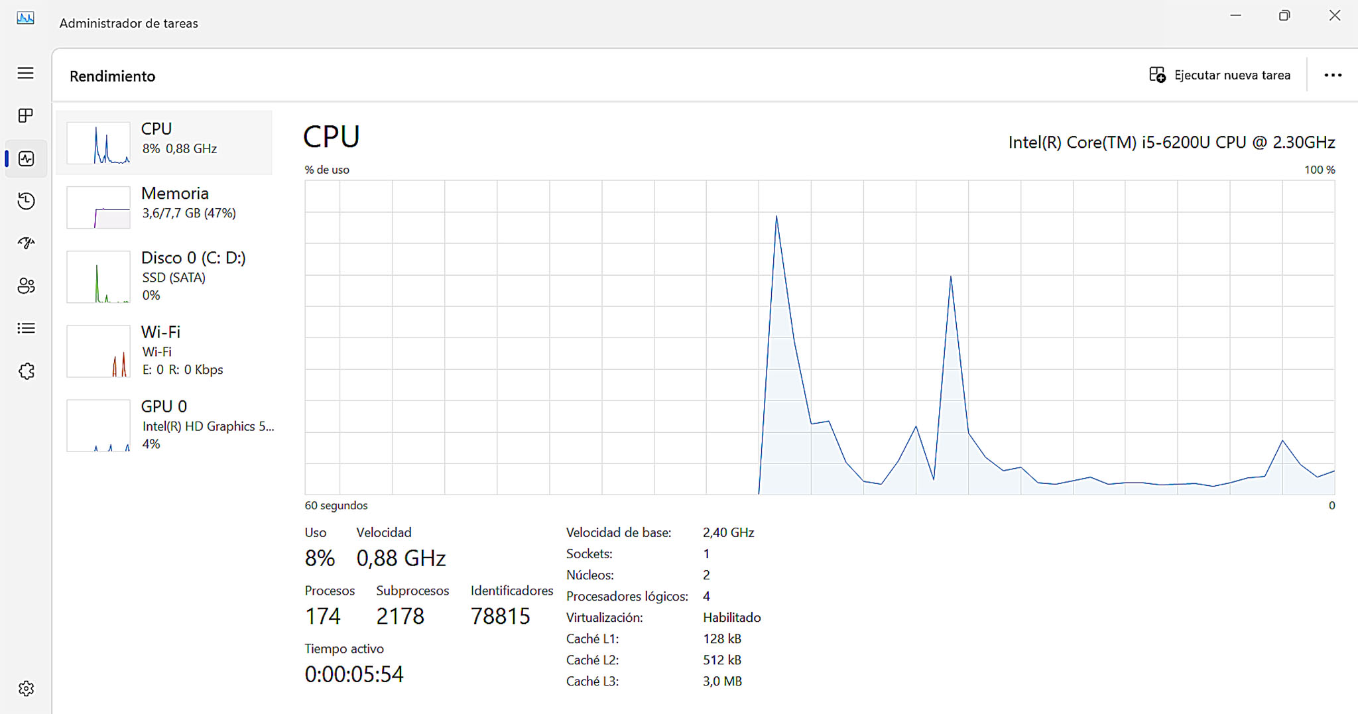Viewport: 1358px width, 714px height.
Task: Maximize the Administrador de tareas window
Action: [x=1284, y=15]
